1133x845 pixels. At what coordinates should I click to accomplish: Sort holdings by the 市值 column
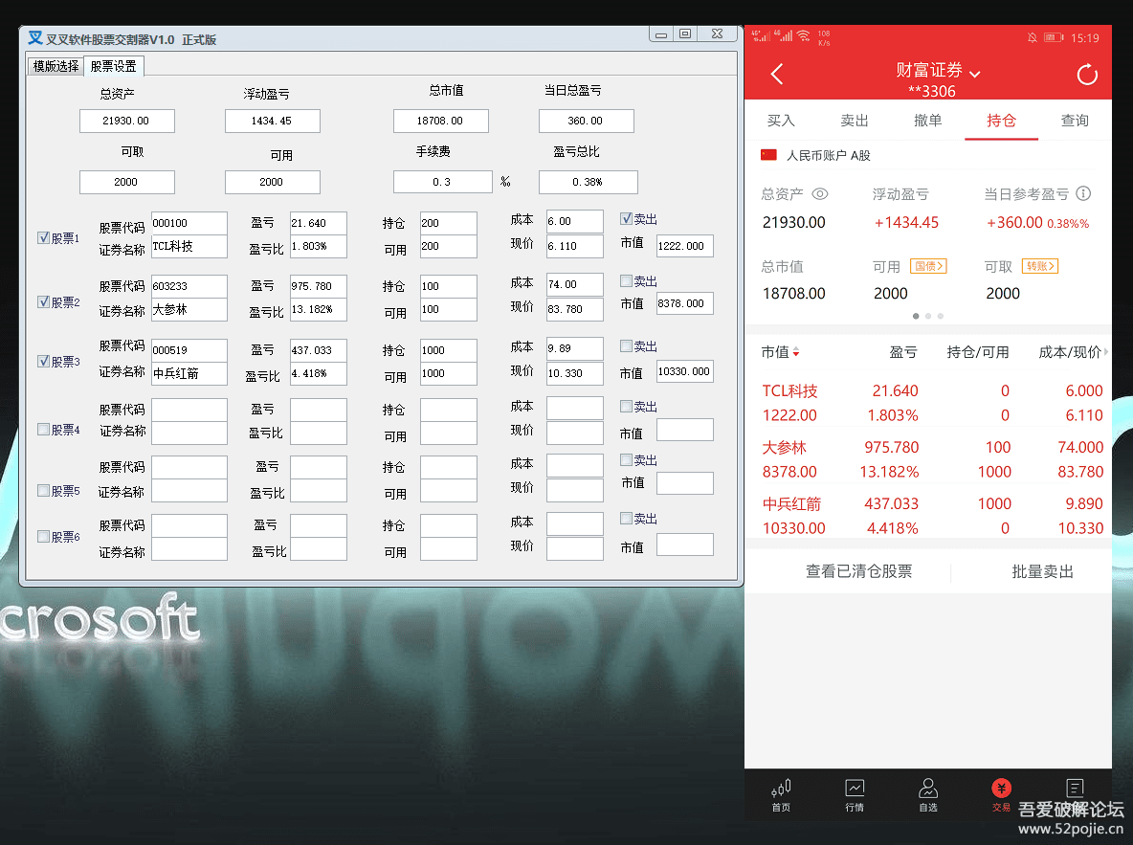point(780,352)
